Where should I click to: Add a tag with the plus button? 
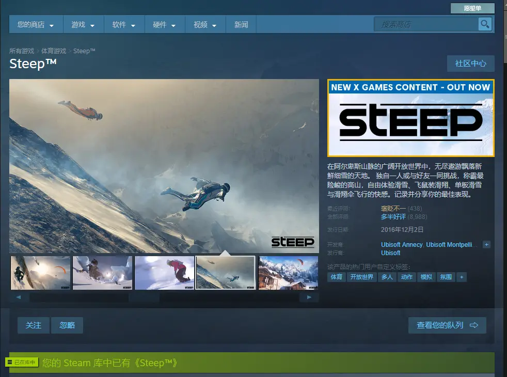tap(462, 277)
